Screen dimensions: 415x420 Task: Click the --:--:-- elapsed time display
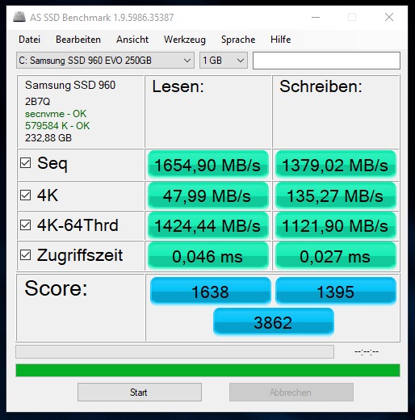click(367, 351)
